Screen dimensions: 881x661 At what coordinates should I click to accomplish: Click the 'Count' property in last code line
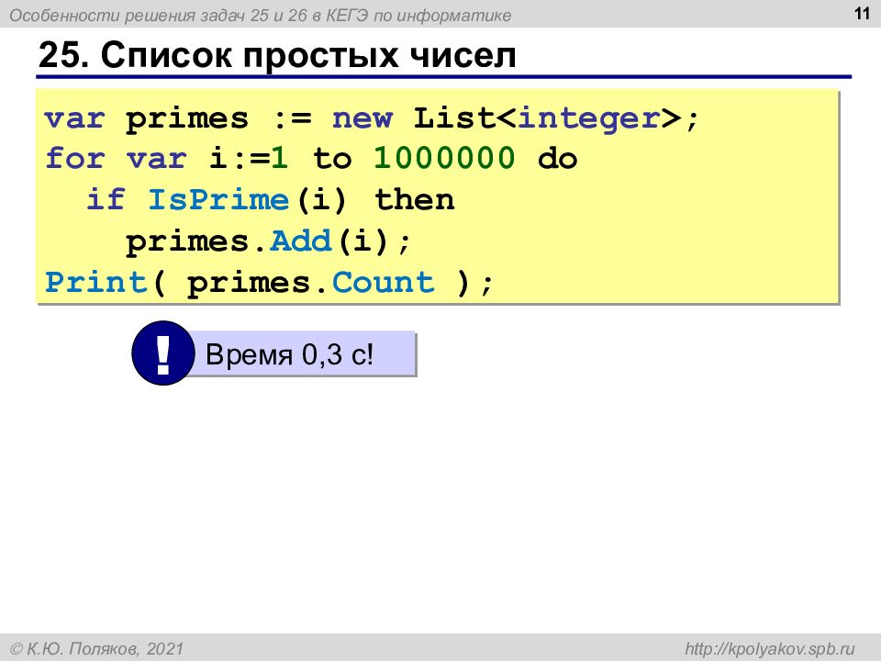(384, 282)
